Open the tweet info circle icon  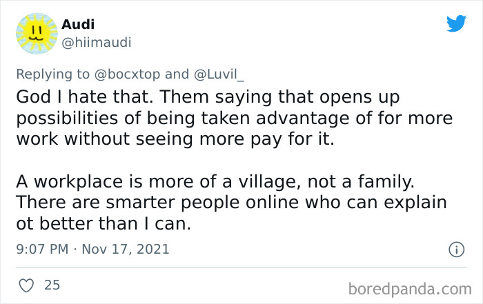click(x=455, y=250)
